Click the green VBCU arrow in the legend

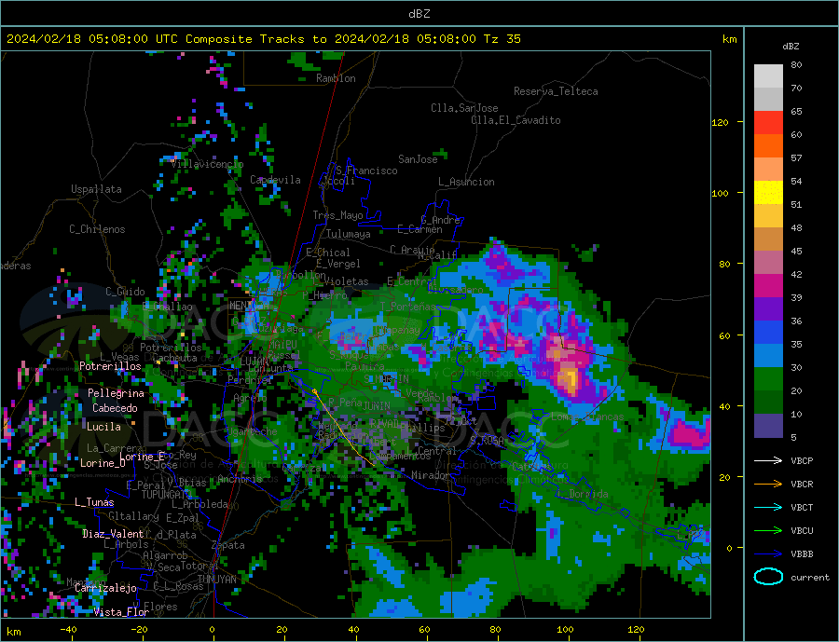click(768, 531)
